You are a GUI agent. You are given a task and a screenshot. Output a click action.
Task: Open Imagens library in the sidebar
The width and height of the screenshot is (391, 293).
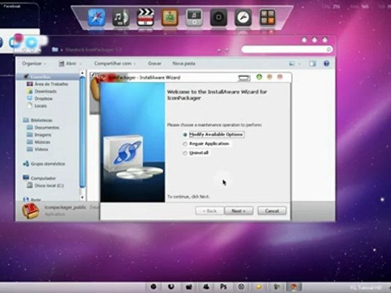pyautogui.click(x=39, y=135)
